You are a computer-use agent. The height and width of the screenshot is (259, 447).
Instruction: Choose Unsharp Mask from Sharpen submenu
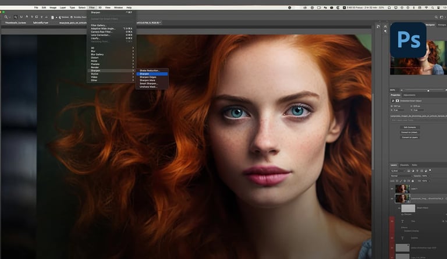[148, 87]
